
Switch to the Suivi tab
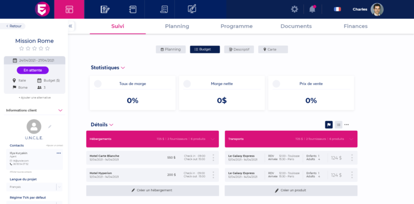point(118,26)
